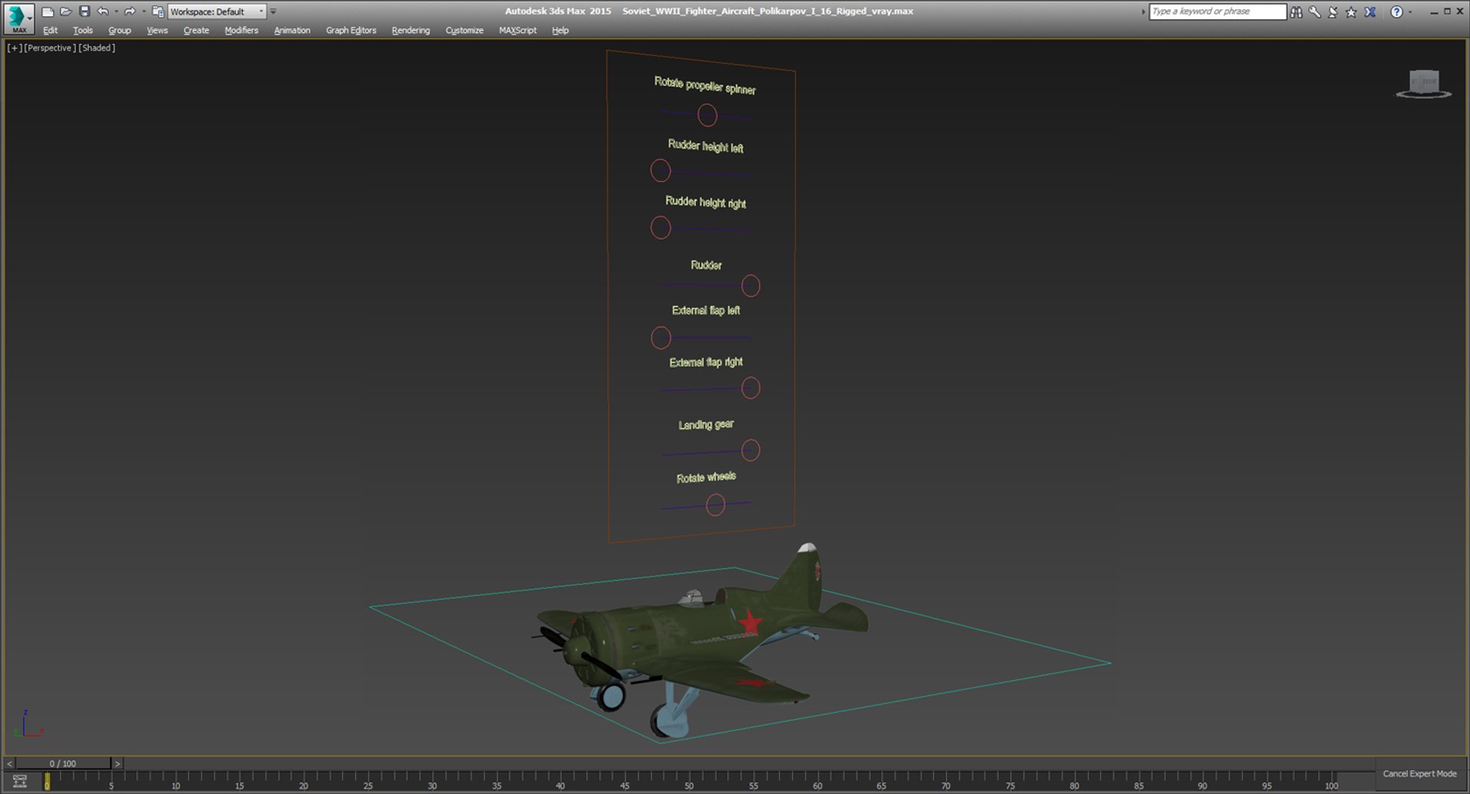Expand the help dropdown arrow
Screen dimensions: 1470x794
[1410, 11]
